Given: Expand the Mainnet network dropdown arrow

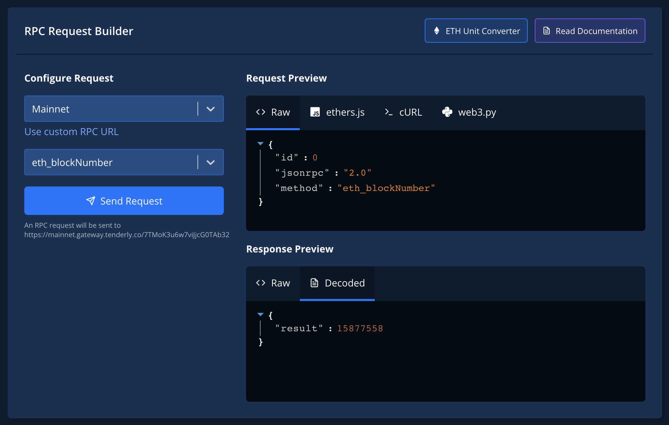Looking at the screenshot, I should (211, 109).
